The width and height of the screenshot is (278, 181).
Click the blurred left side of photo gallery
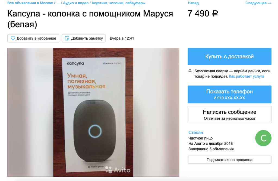coord(30,112)
